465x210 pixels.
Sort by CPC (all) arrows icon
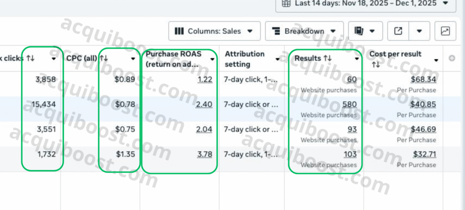[x=104, y=59]
